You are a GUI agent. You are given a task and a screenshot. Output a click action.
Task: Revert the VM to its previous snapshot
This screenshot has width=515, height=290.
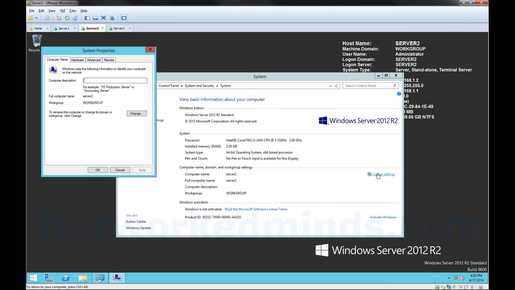point(67,18)
